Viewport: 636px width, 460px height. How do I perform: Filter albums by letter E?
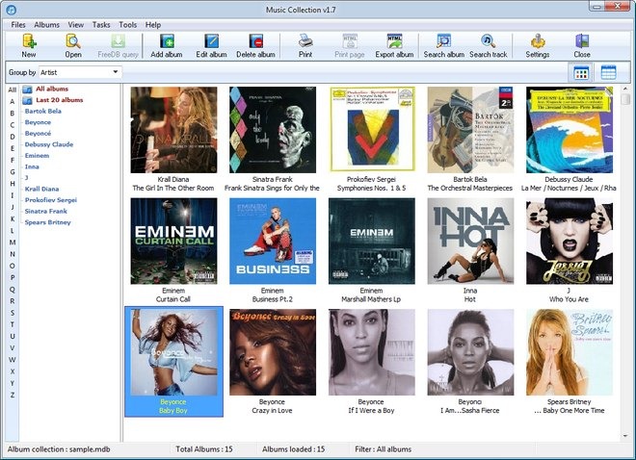[13, 148]
